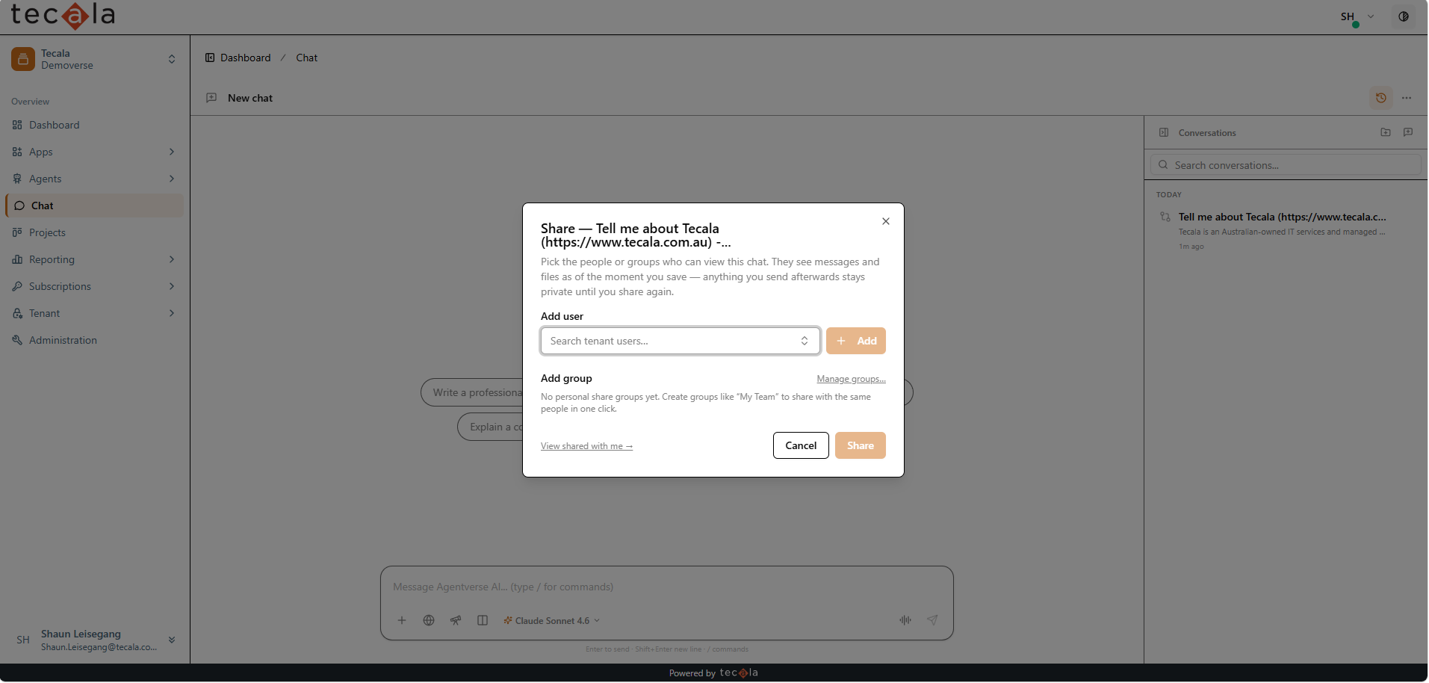
Task: Open Projects in the sidebar
Action: point(95,232)
